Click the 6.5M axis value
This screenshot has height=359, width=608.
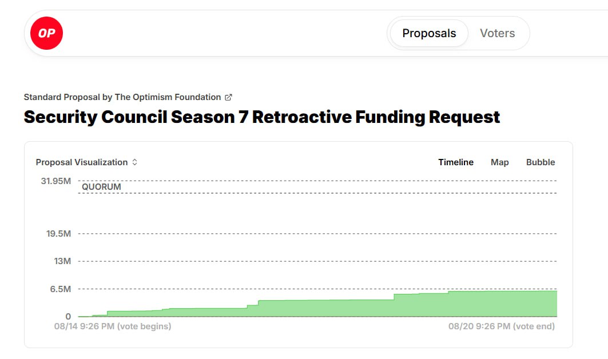click(61, 289)
